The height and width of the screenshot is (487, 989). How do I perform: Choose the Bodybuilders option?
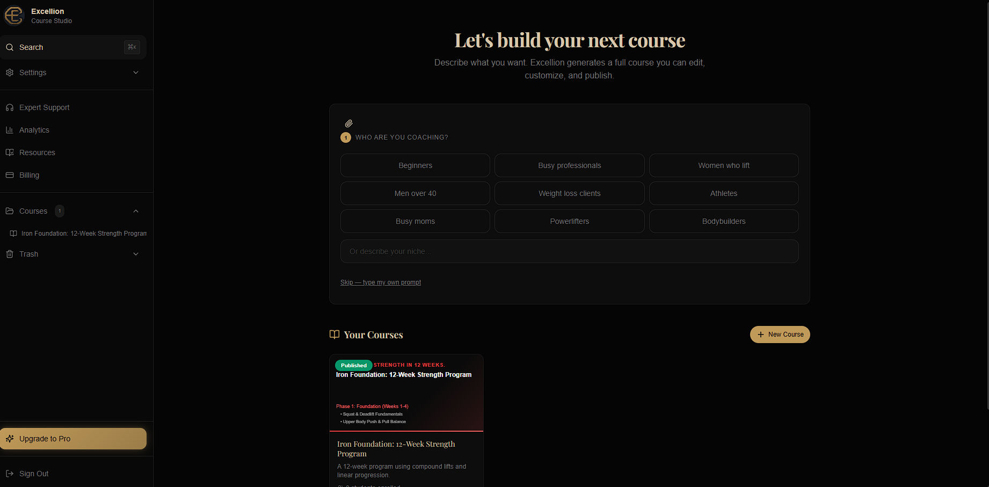click(x=724, y=221)
